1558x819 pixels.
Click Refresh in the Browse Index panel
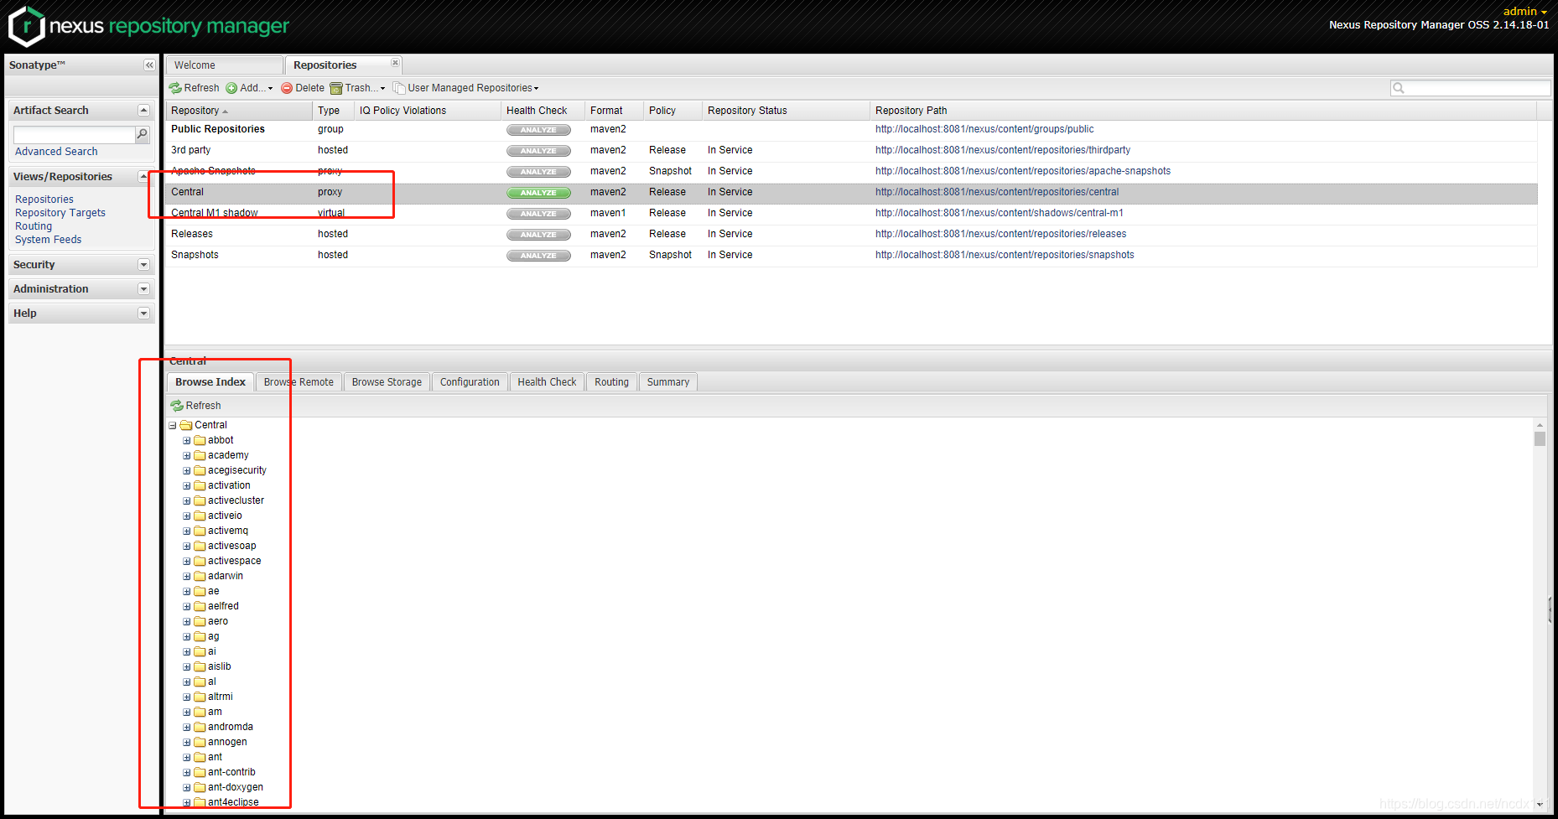pyautogui.click(x=196, y=406)
